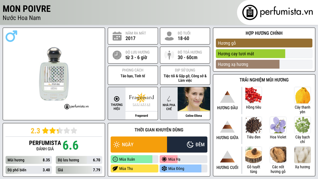Click the flower icon for Mùa Xuân
The width and height of the screenshot is (318, 179).
coord(115,159)
